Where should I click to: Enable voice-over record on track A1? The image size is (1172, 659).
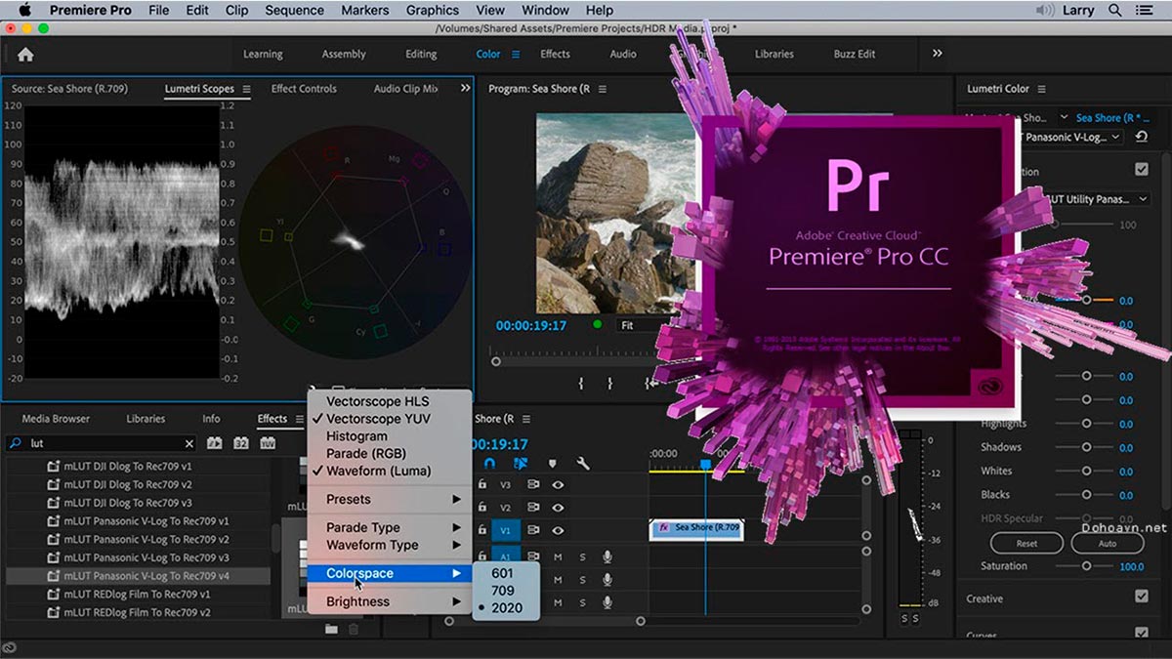tap(607, 556)
